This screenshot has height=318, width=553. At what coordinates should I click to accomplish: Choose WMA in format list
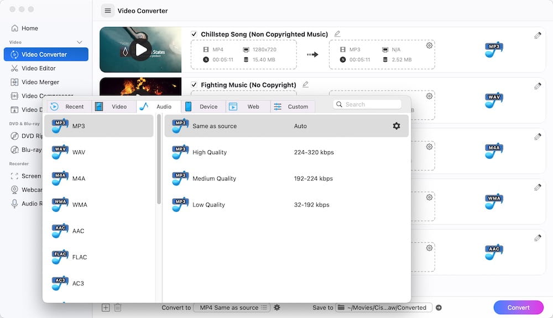[x=99, y=205]
